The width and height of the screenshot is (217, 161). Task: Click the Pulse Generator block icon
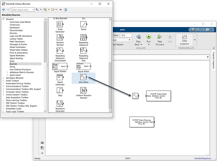(60, 24)
